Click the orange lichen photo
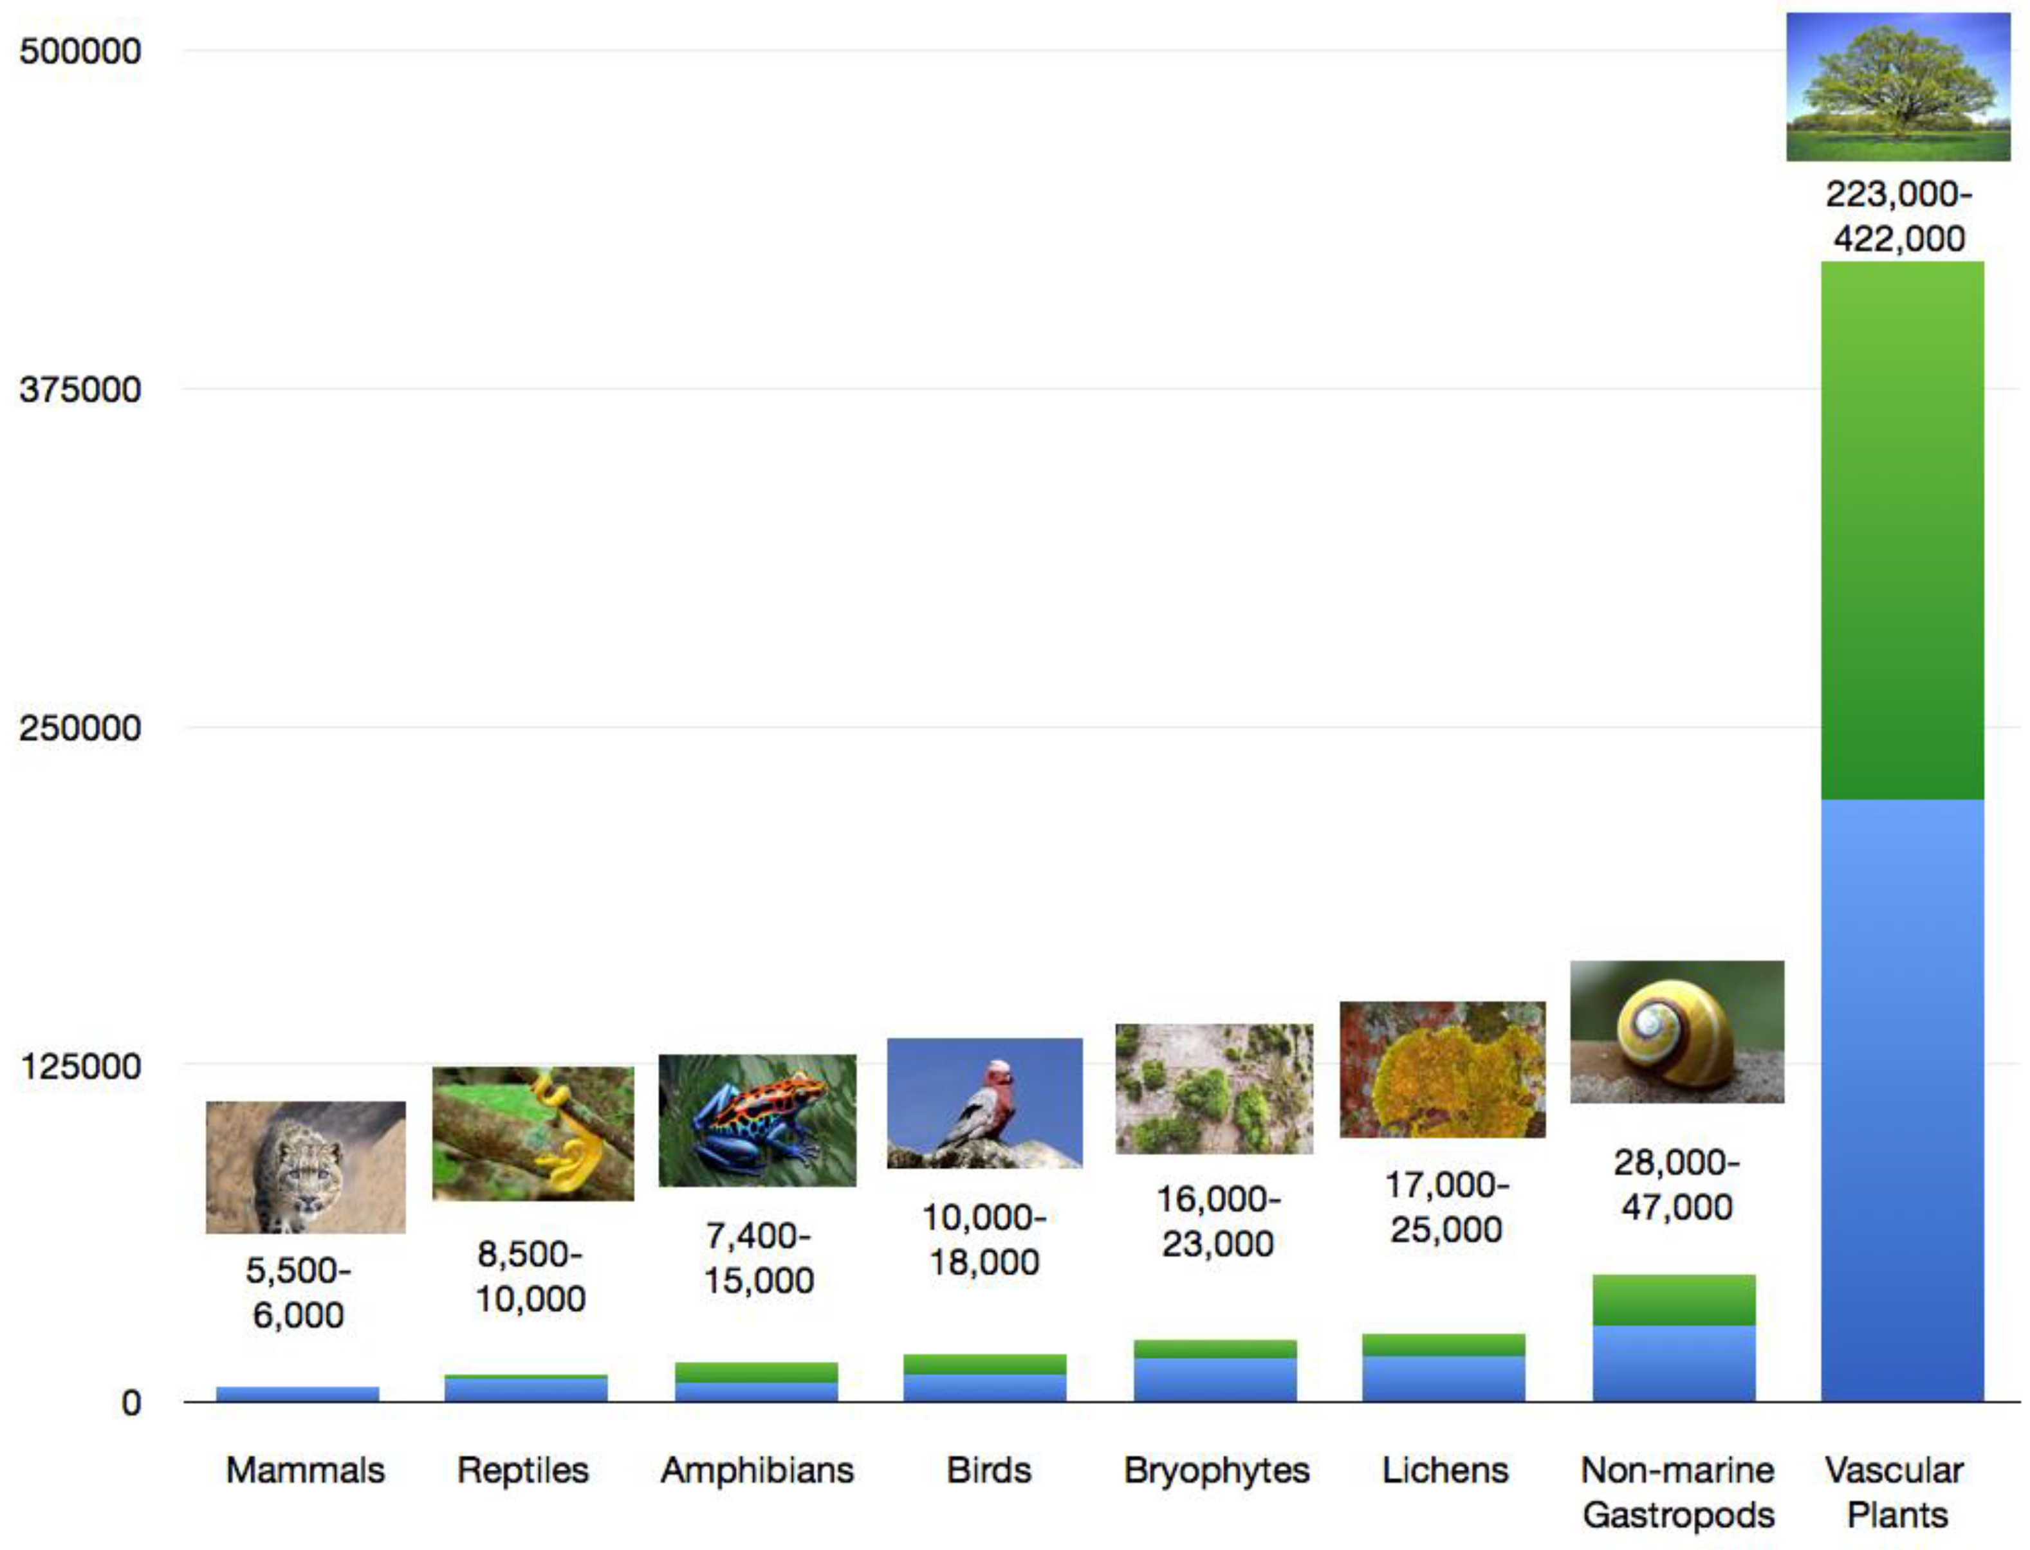 click(x=1442, y=1068)
